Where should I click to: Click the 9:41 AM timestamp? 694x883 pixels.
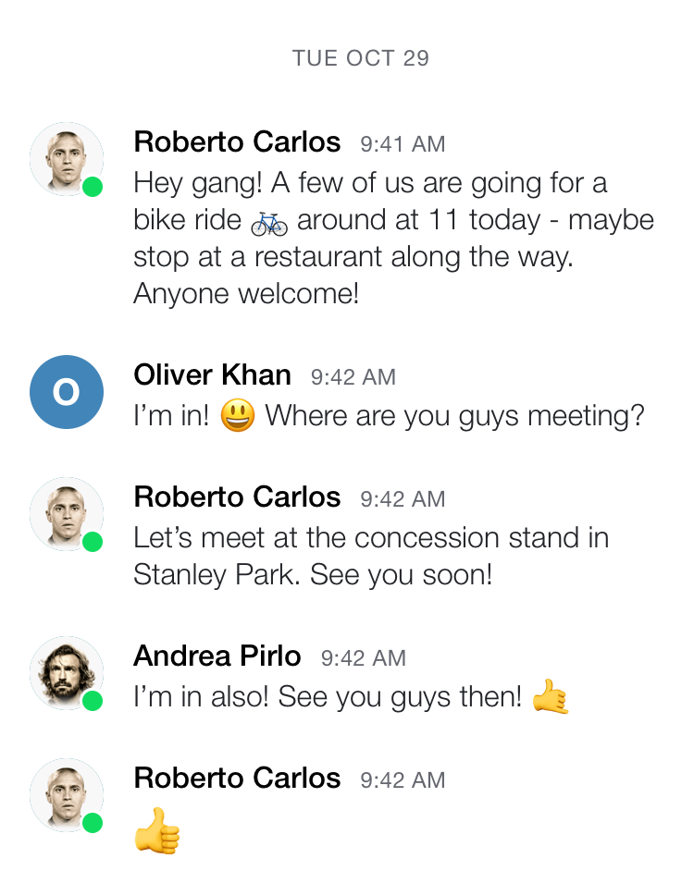click(403, 144)
